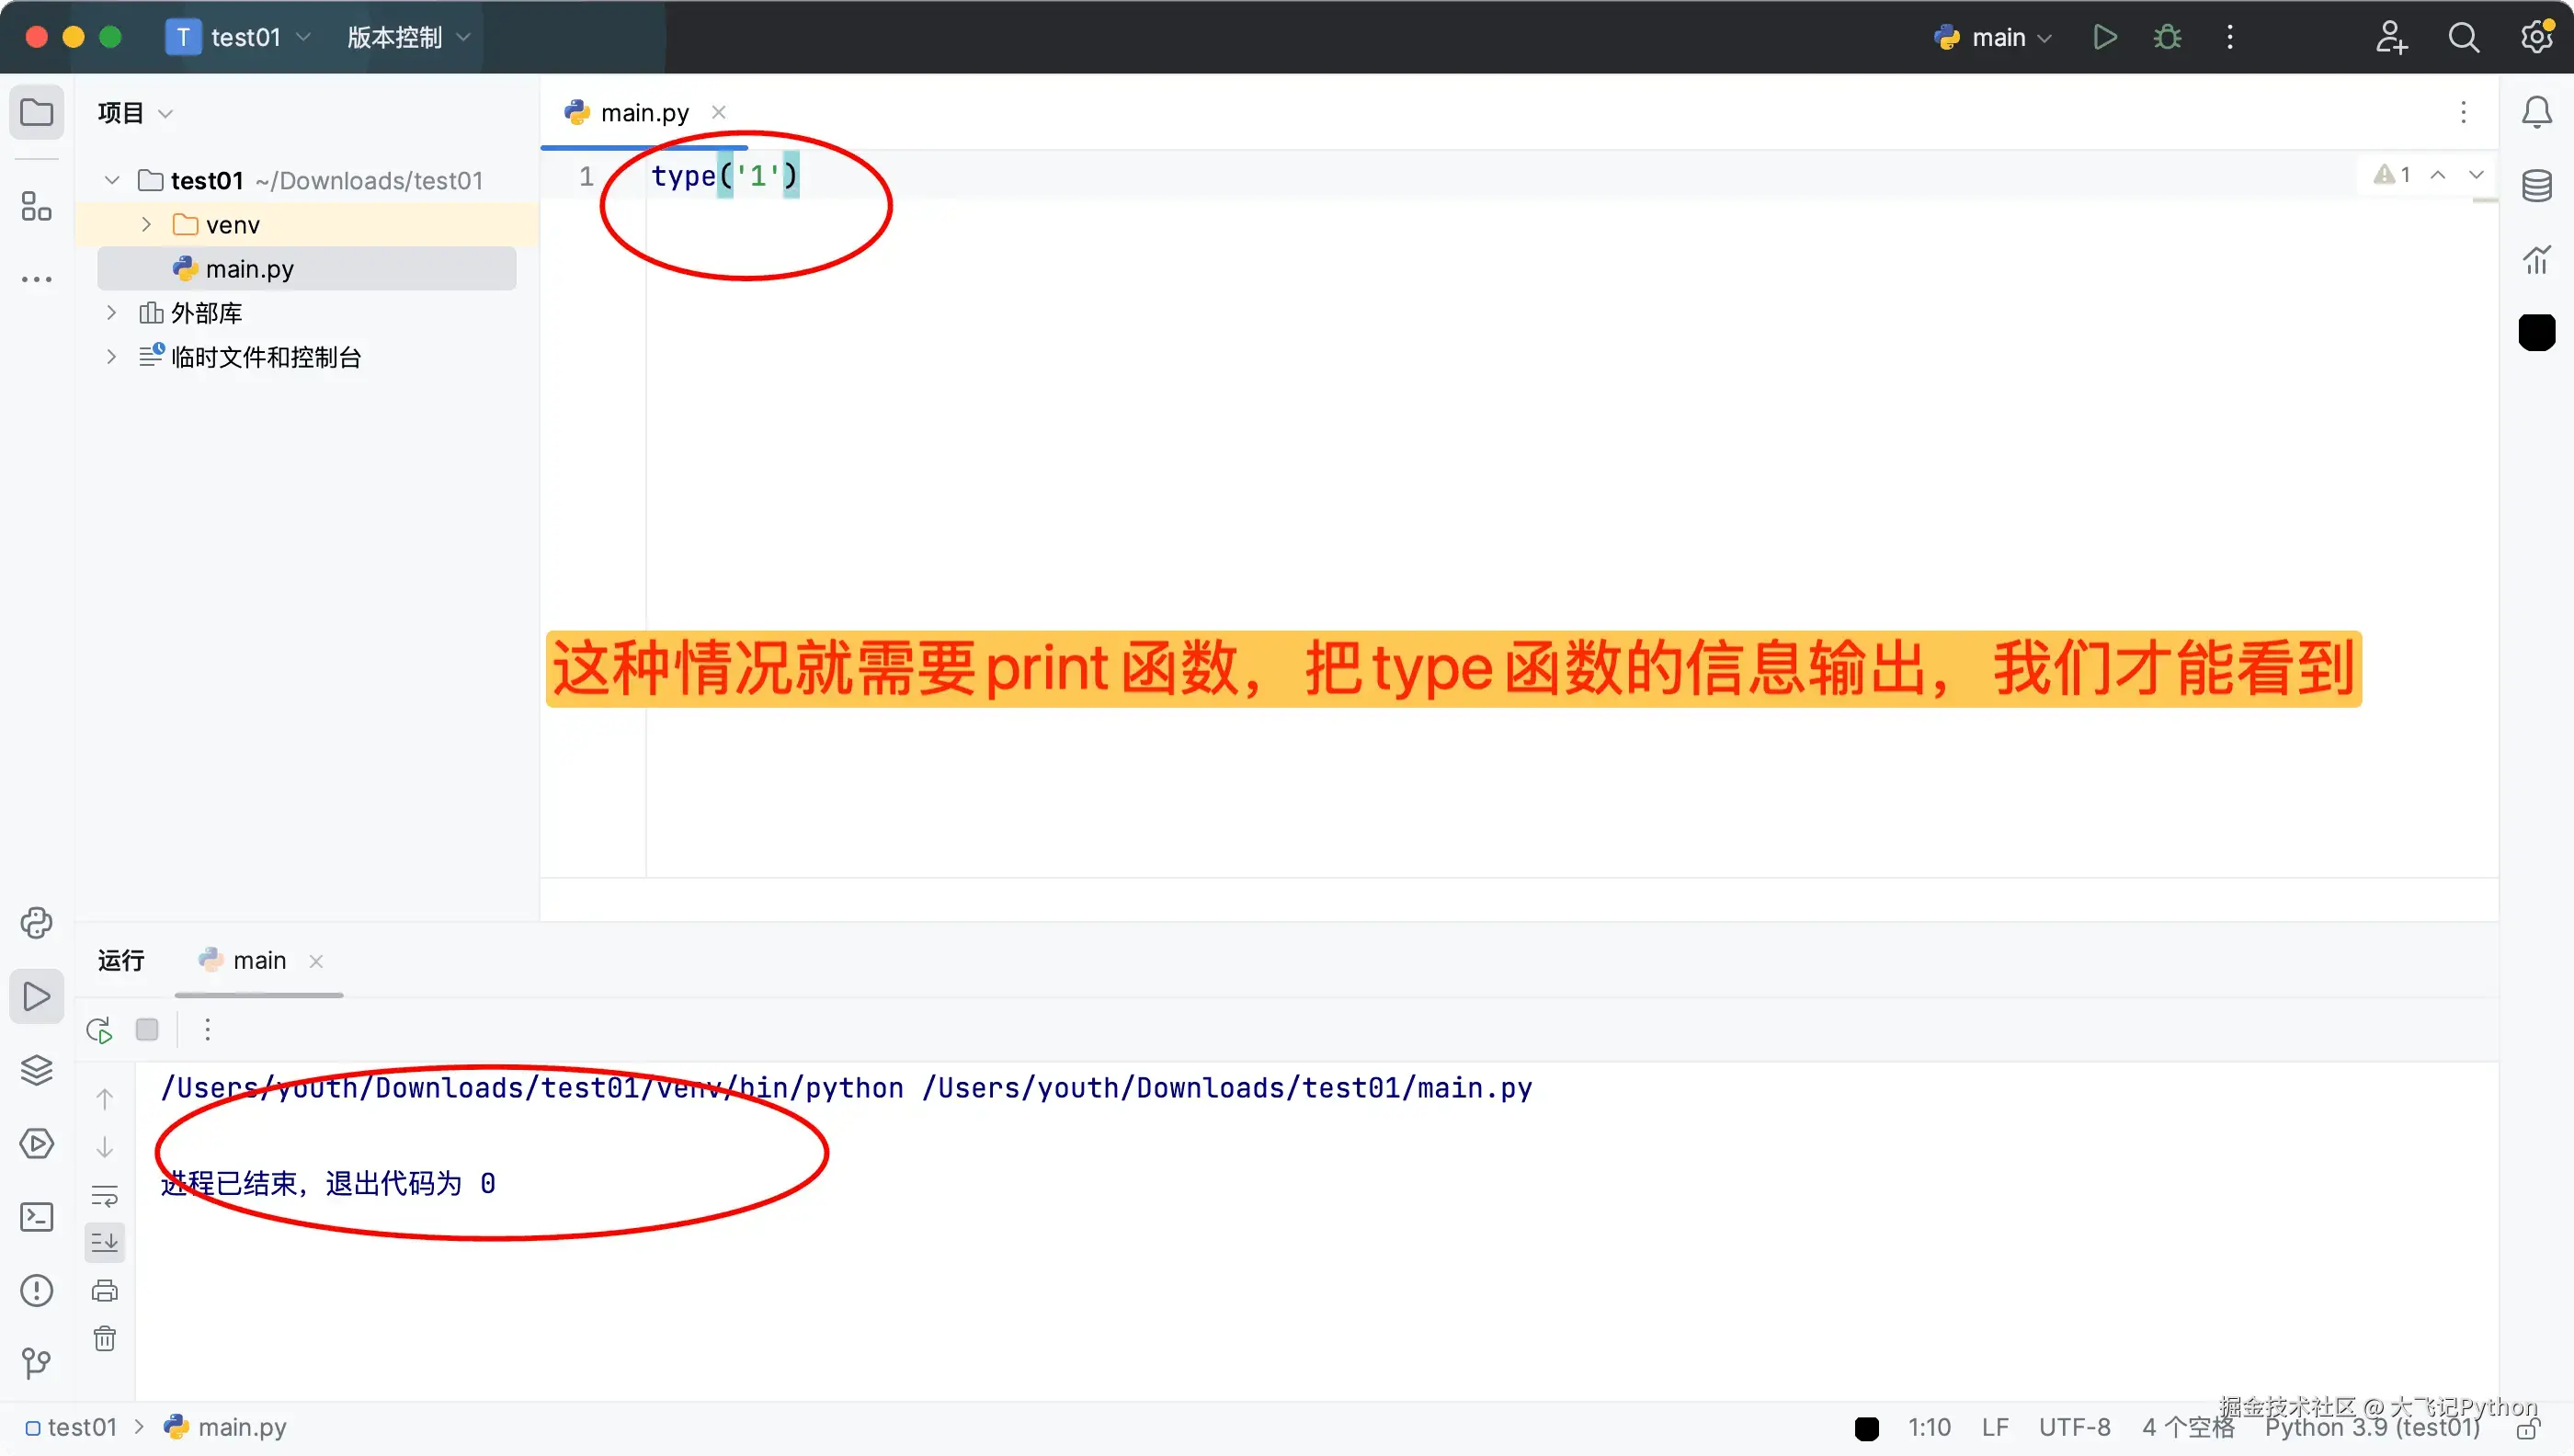
Task: Open the Notifications bell panel
Action: point(2536,112)
